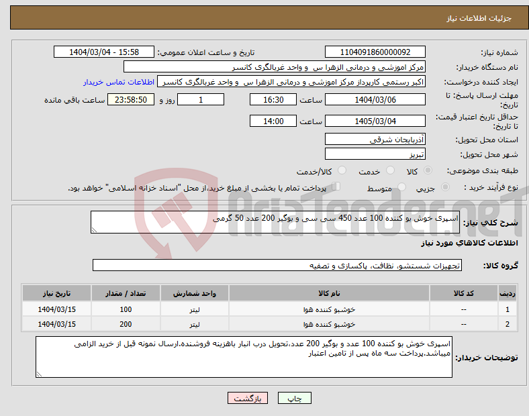Click the remaining time 23:58:50 field
The width and height of the screenshot is (529, 416).
[131, 99]
